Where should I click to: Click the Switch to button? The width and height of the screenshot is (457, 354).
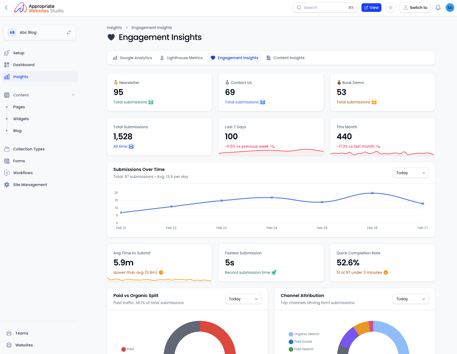415,8
